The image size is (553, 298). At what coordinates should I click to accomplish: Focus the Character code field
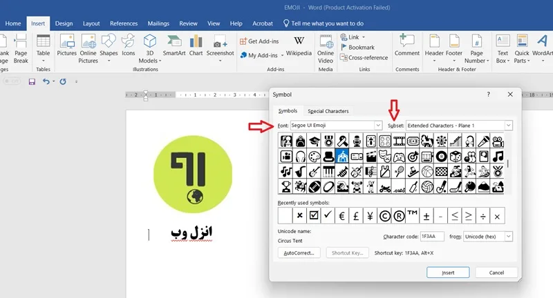432,237
